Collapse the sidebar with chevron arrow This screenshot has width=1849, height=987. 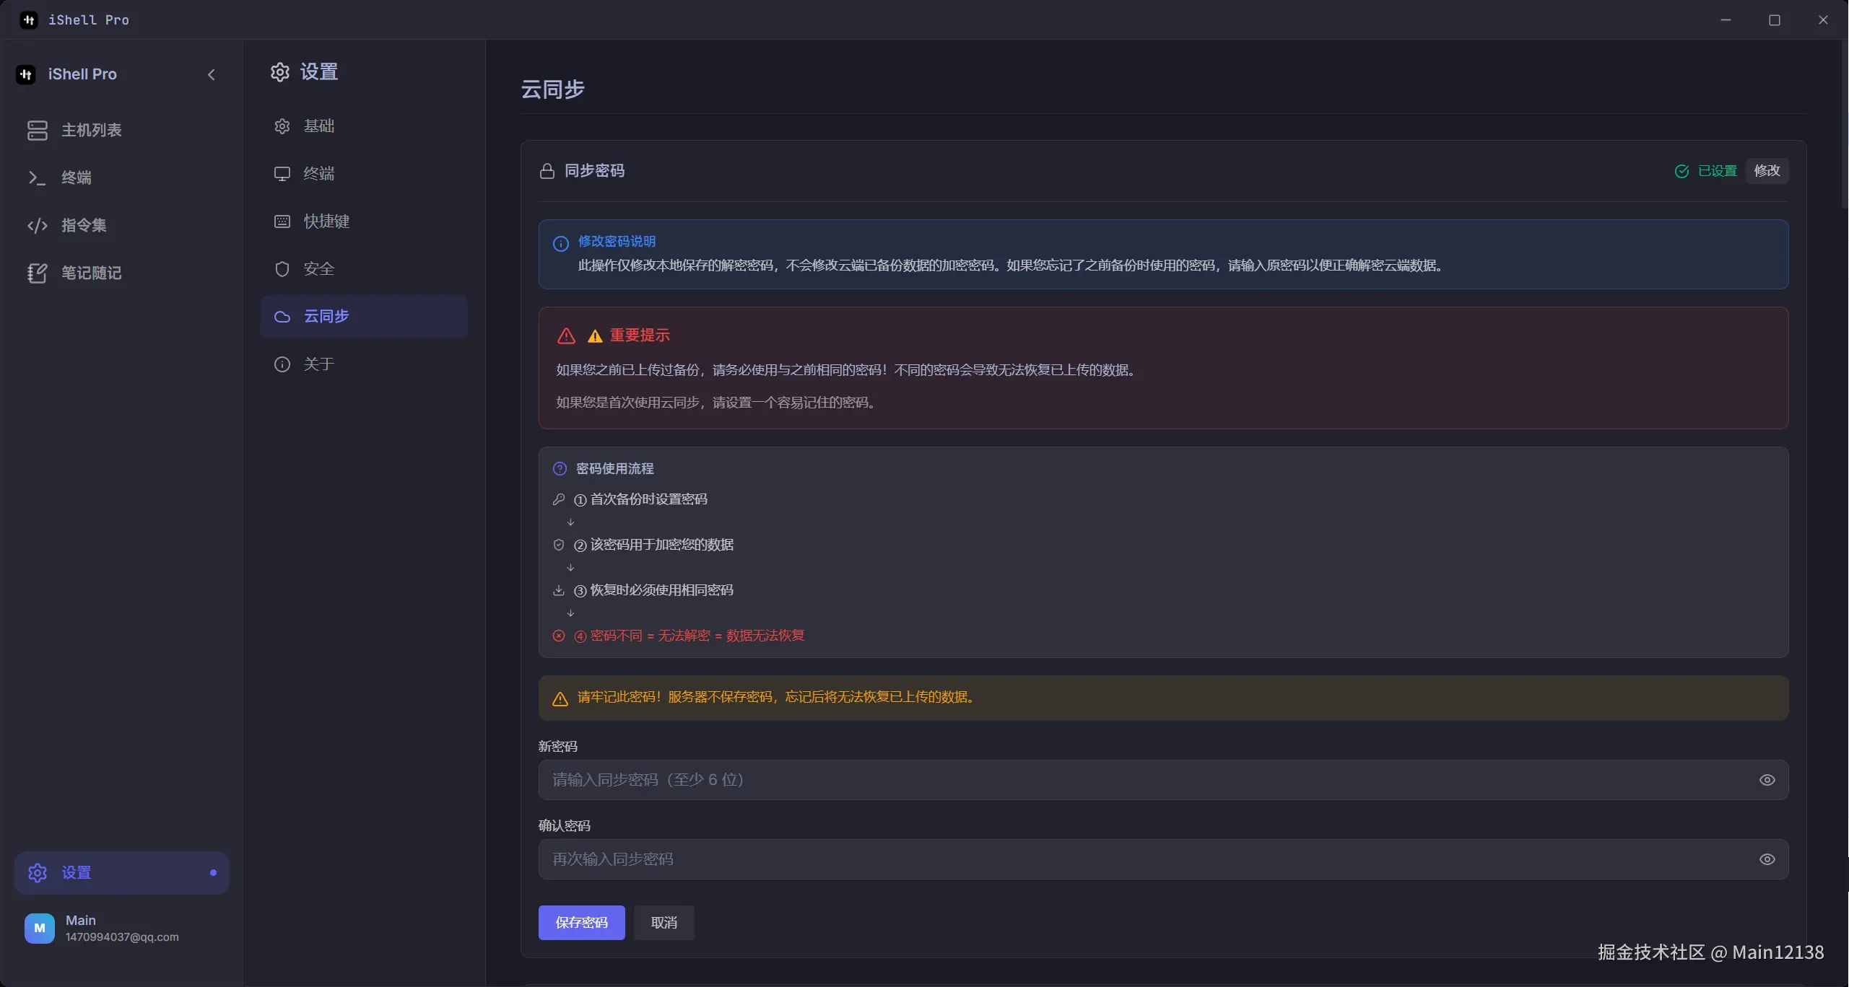[211, 74]
